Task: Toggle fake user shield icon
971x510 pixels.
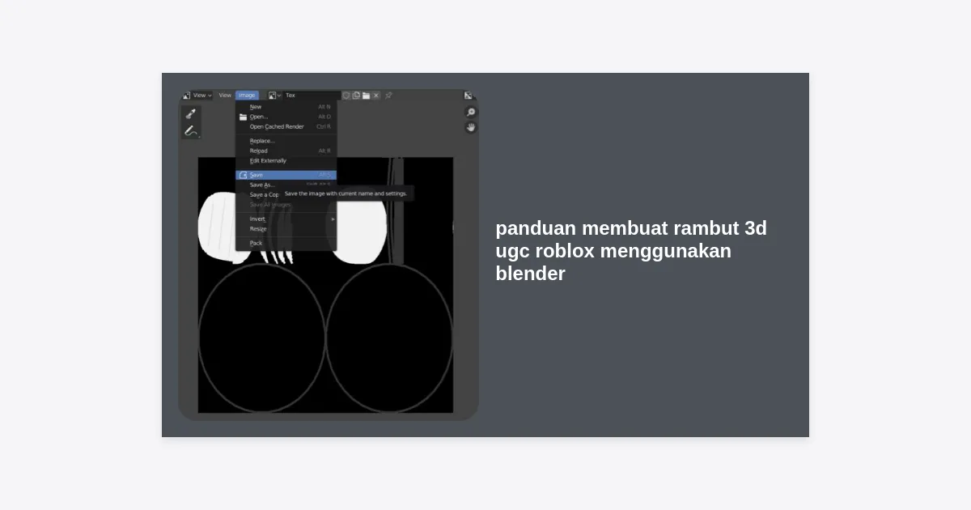Action: [x=346, y=96]
